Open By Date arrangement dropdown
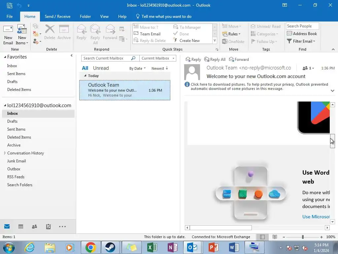338x254 pixels. click(138, 68)
